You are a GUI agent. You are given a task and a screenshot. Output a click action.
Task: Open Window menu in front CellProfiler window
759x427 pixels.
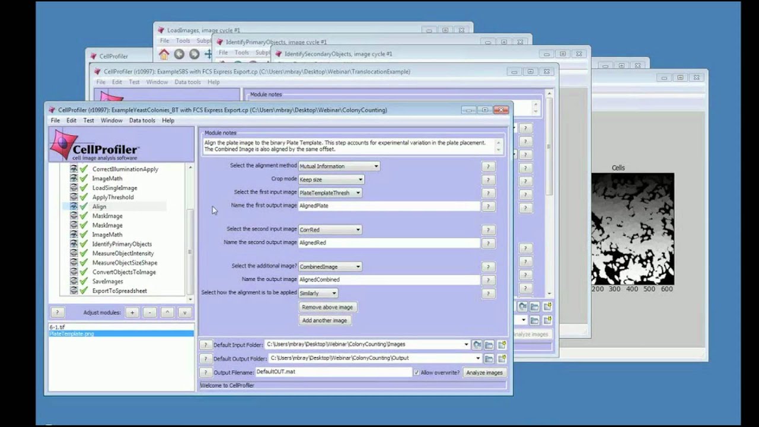tap(111, 120)
